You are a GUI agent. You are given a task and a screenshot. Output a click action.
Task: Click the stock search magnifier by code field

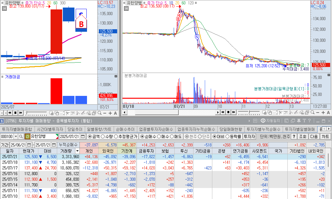coord(21,136)
